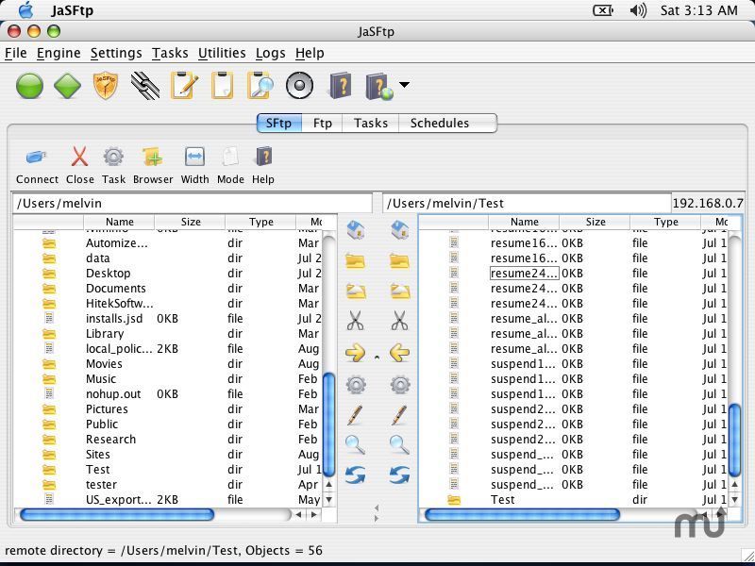Select the Documents folder in local list
The image size is (755, 566).
pos(115,289)
